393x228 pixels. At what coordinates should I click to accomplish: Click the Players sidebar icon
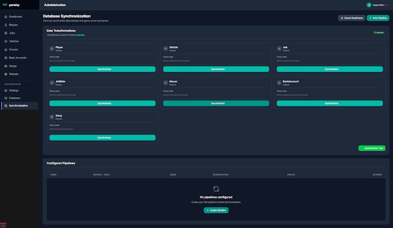tap(6, 25)
